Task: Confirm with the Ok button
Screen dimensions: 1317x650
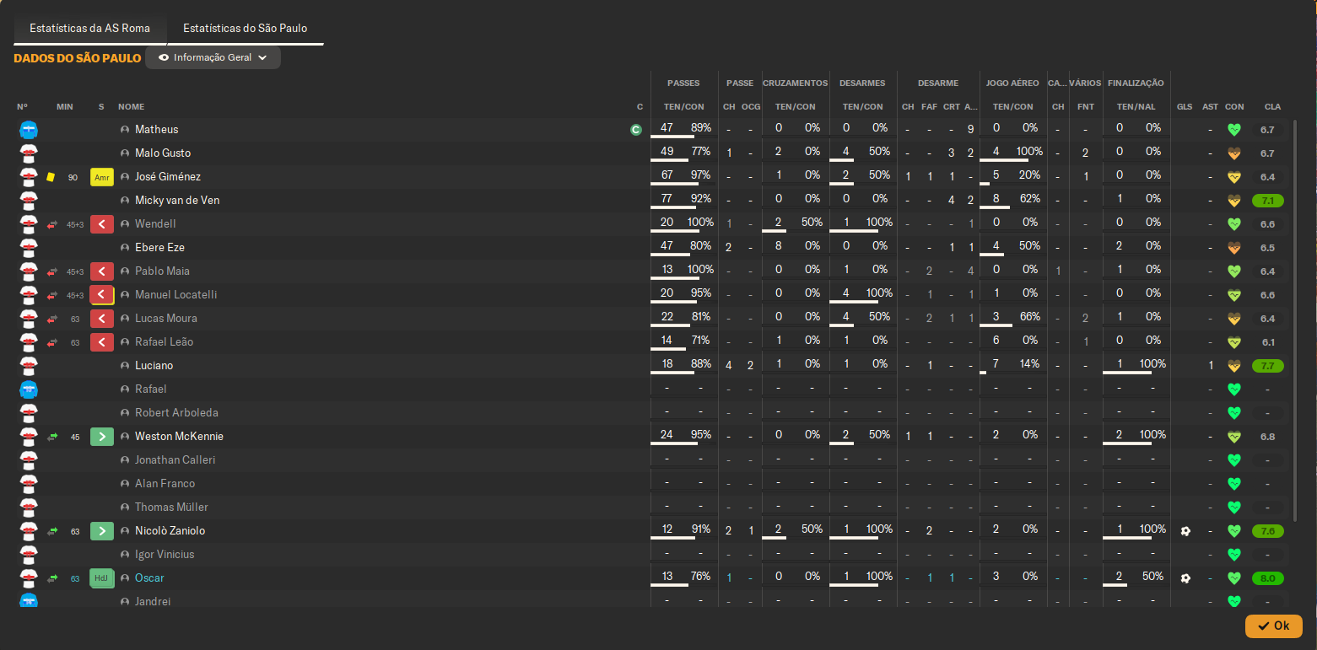Action: coord(1273,626)
